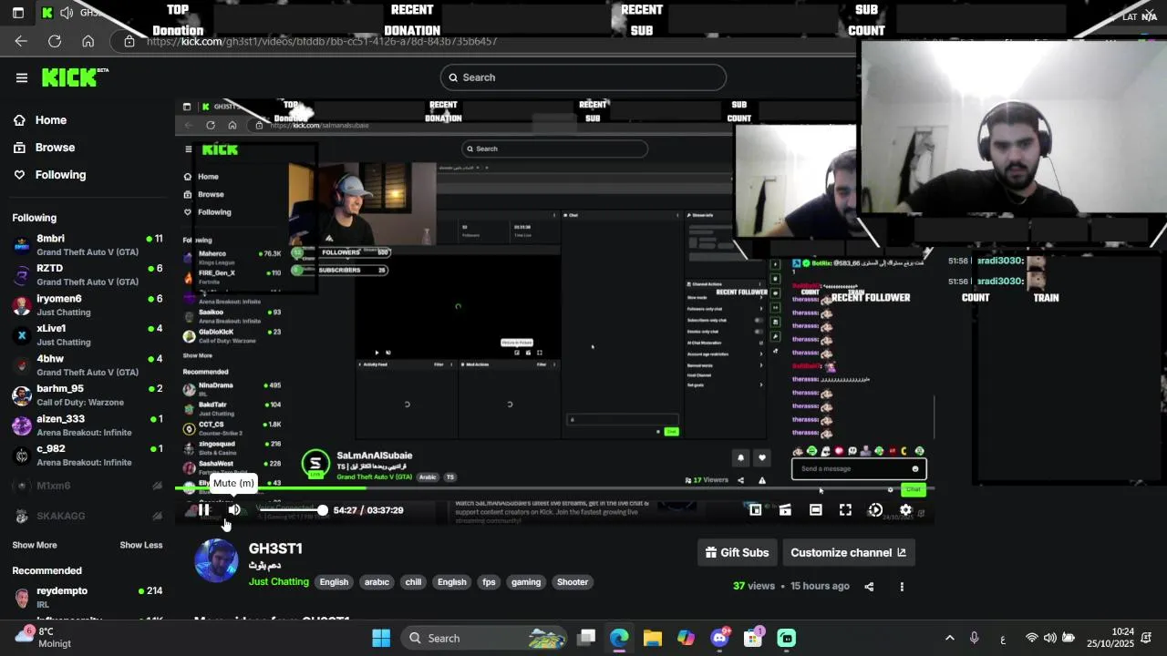
Task: Open the playback speed control
Action: click(875, 510)
